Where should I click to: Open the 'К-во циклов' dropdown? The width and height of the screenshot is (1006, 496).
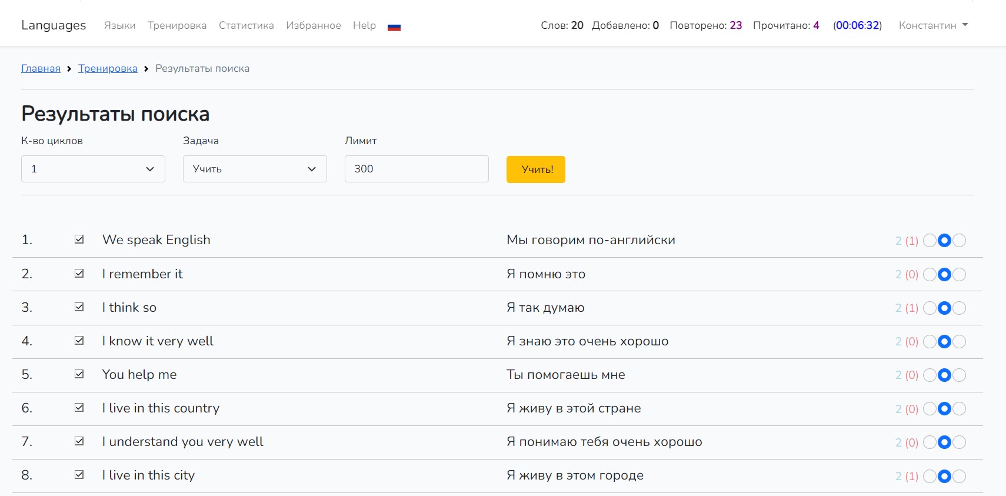point(93,169)
